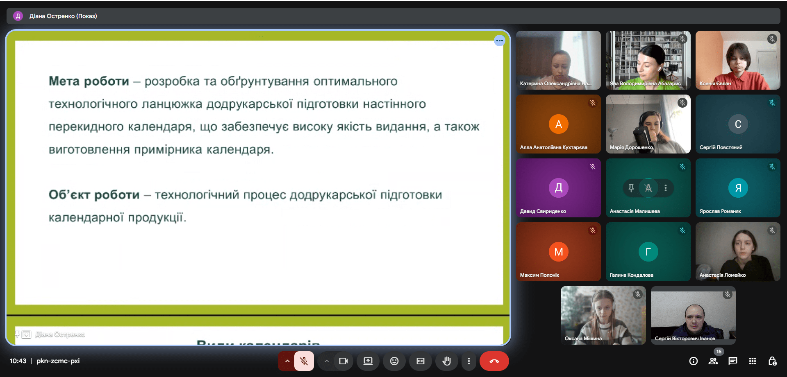Screen dimensions: 787x377
Task: Open the emoji reactions button
Action: click(x=394, y=361)
